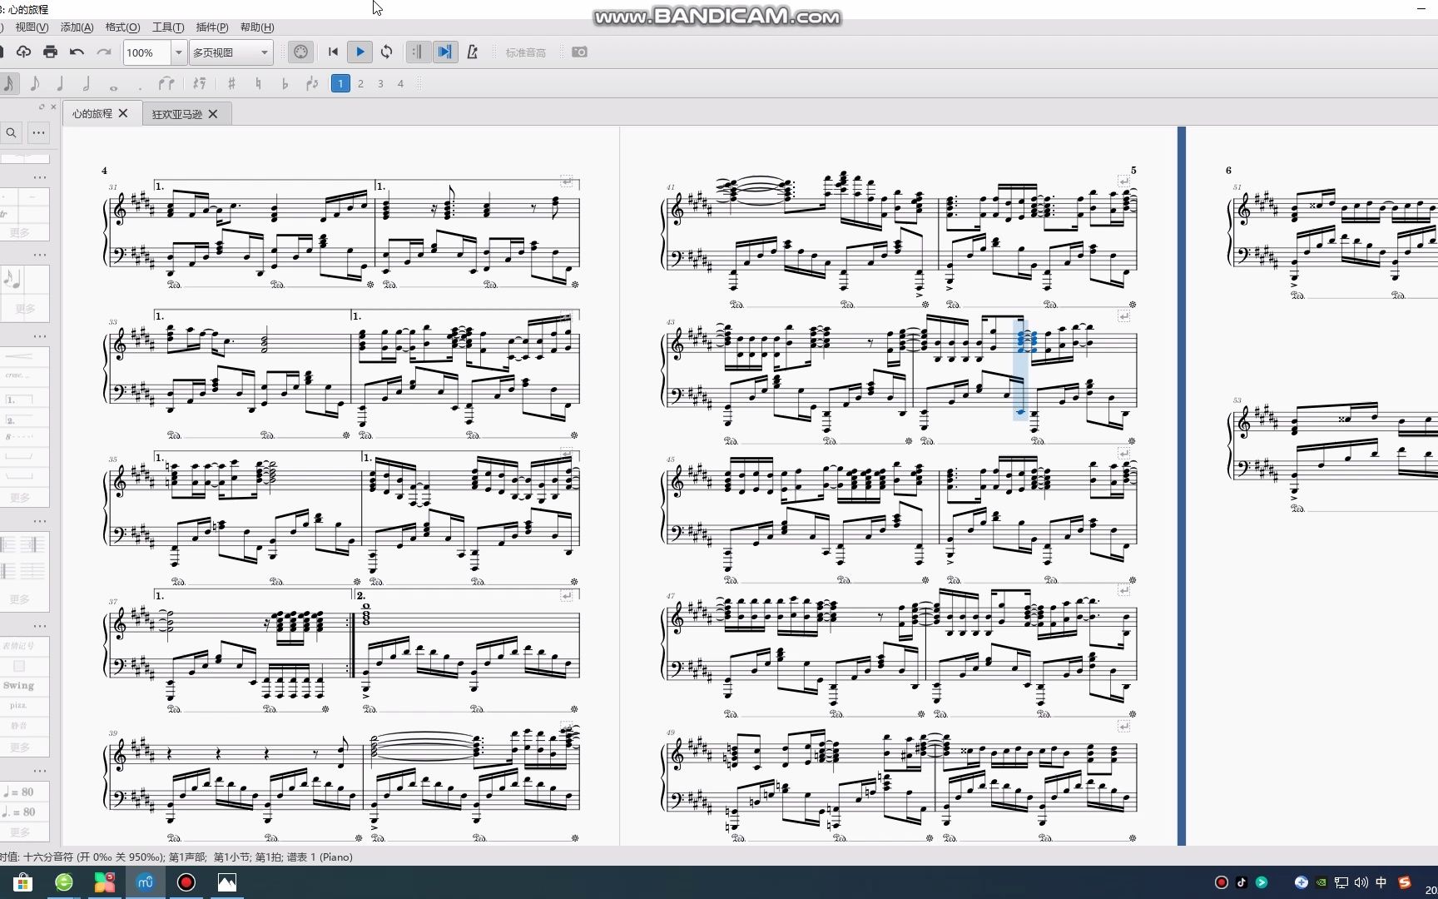Open the 格式(O) menu
The width and height of the screenshot is (1438, 899).
click(122, 27)
